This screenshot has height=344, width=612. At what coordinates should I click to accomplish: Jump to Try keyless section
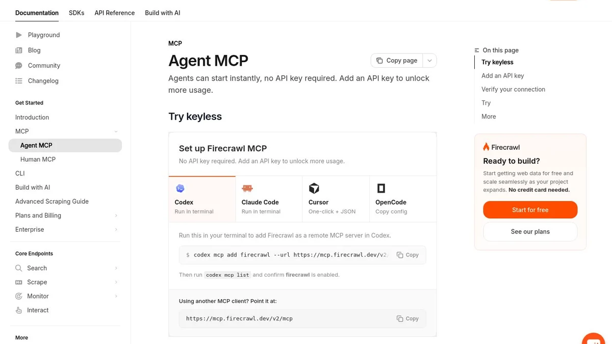(497, 62)
